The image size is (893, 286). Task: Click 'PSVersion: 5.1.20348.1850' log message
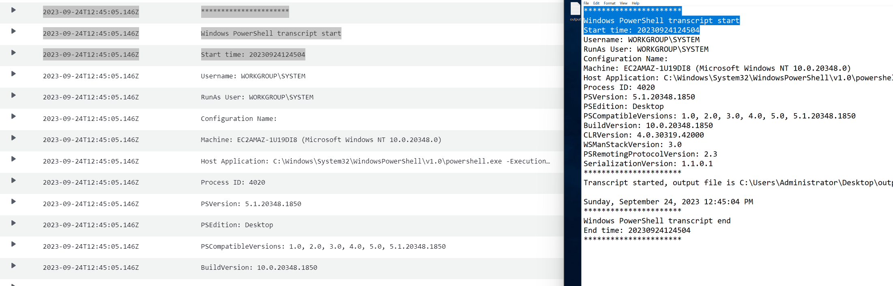point(251,204)
